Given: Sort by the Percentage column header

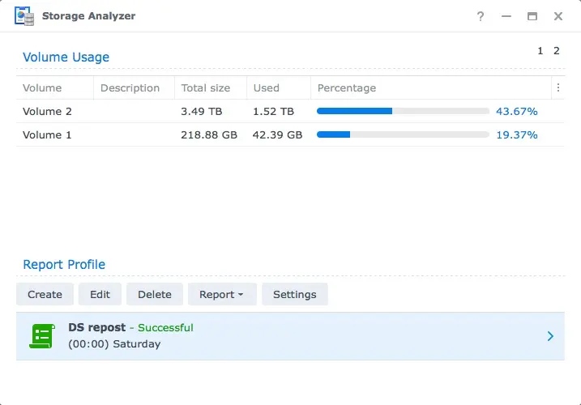Looking at the screenshot, I should 347,87.
